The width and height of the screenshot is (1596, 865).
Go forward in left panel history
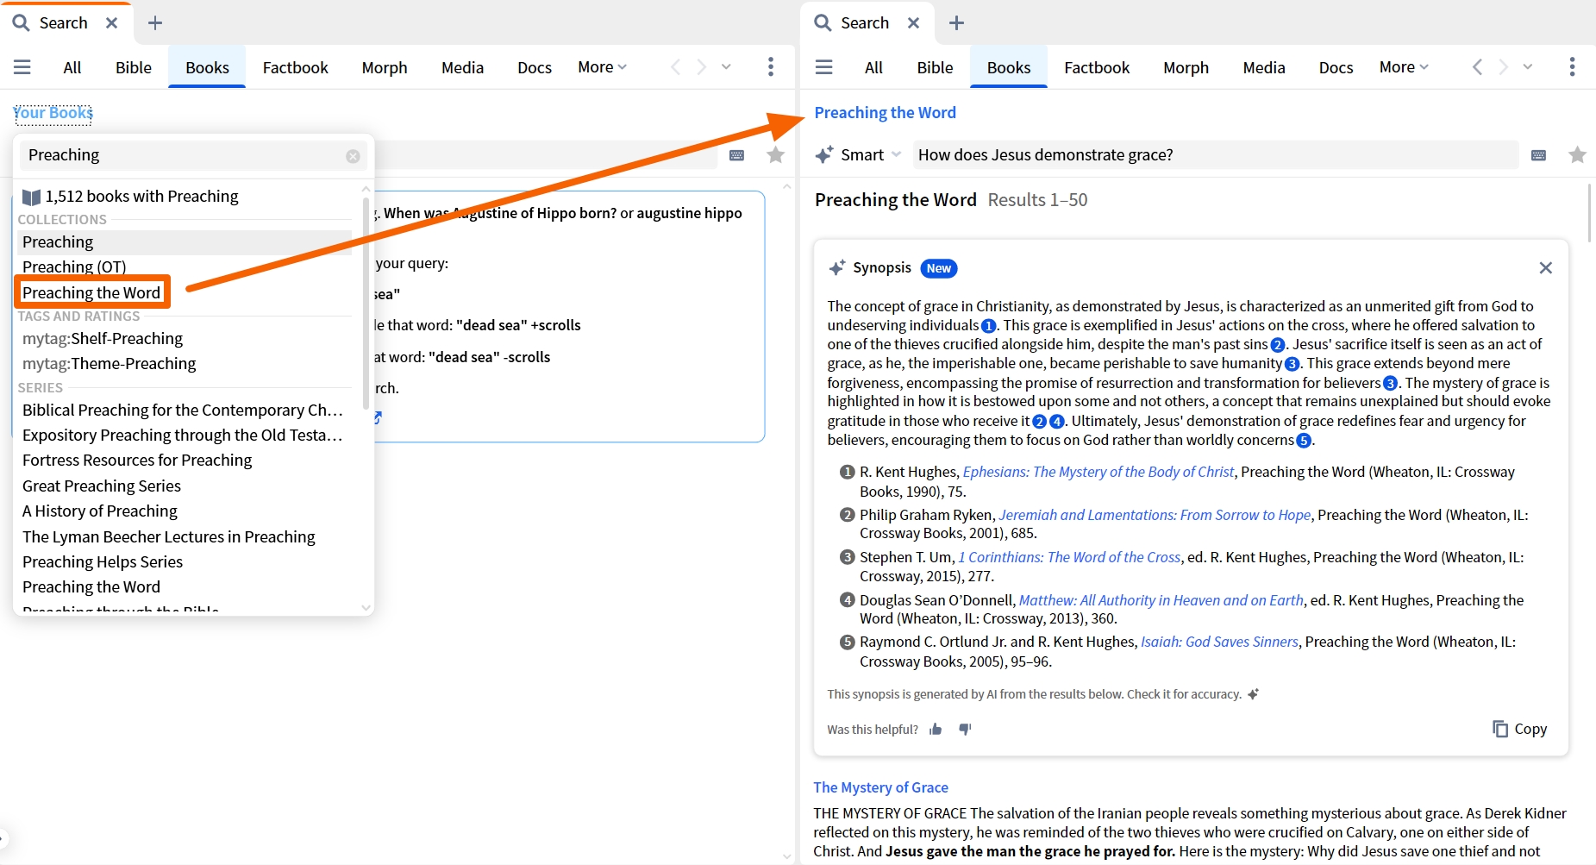702,67
